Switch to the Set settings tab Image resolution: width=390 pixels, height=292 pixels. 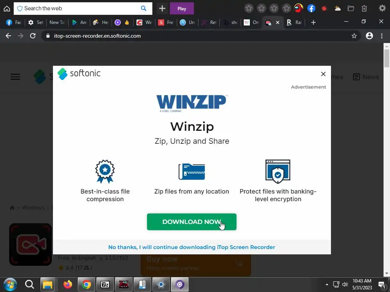35,22
